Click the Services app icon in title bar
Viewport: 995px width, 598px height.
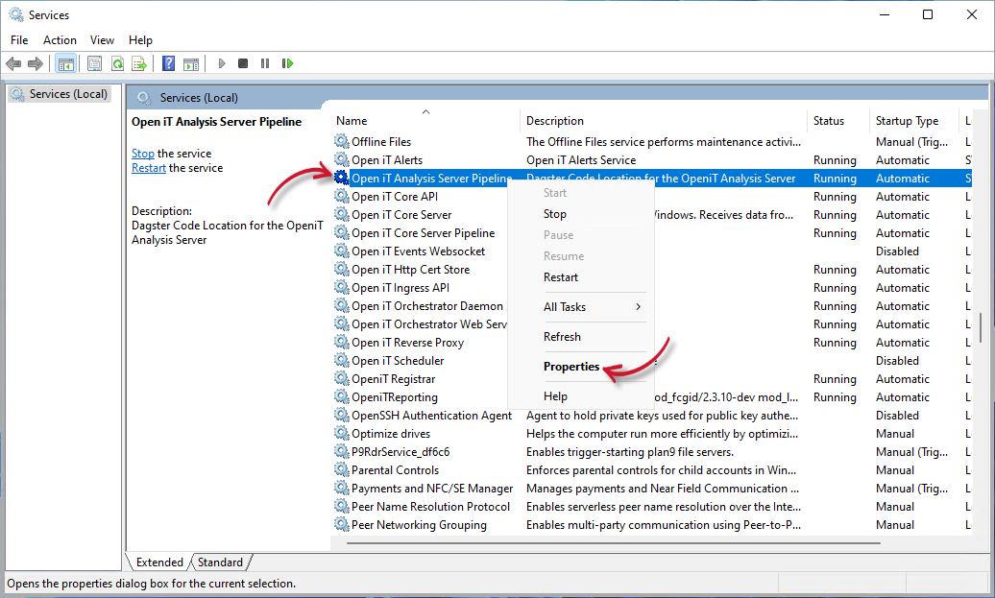(16, 14)
